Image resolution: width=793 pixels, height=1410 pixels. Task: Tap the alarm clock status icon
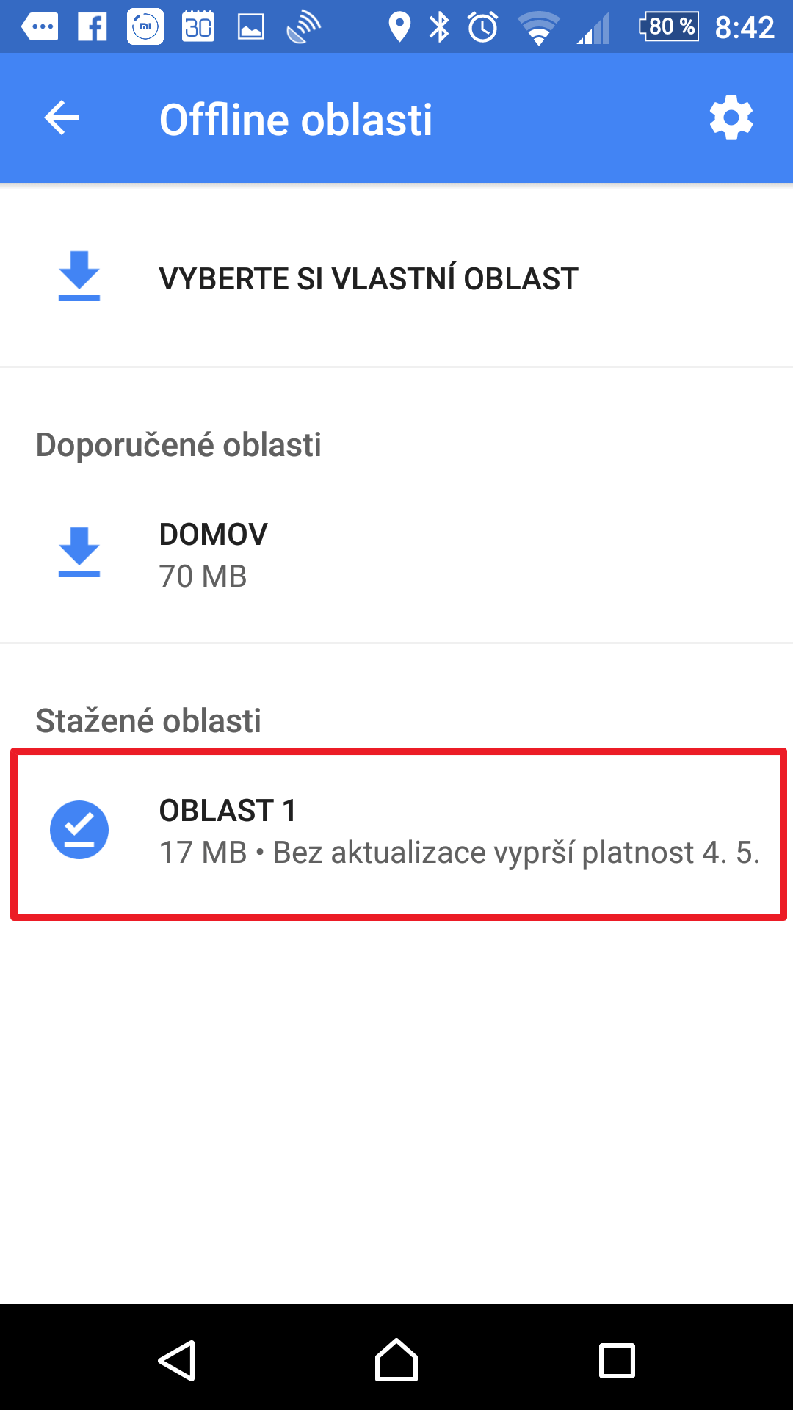483,27
